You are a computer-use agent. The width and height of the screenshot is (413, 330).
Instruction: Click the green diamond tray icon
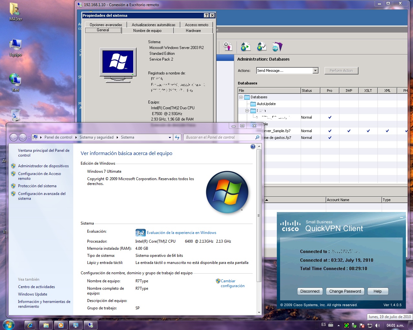(347, 325)
